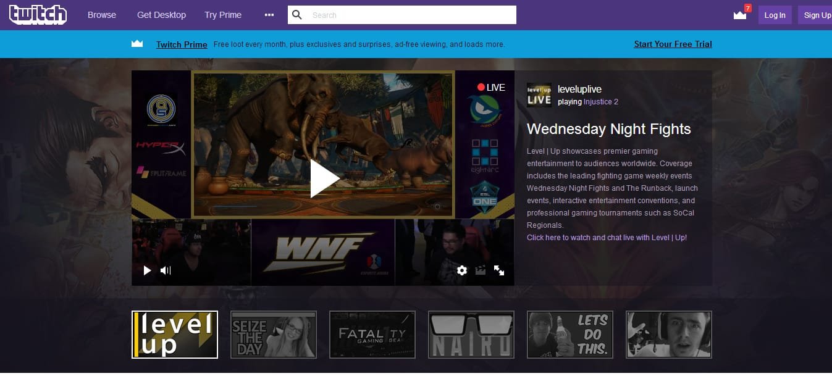Expand the three-dot more menu
832x376 pixels.
point(269,15)
